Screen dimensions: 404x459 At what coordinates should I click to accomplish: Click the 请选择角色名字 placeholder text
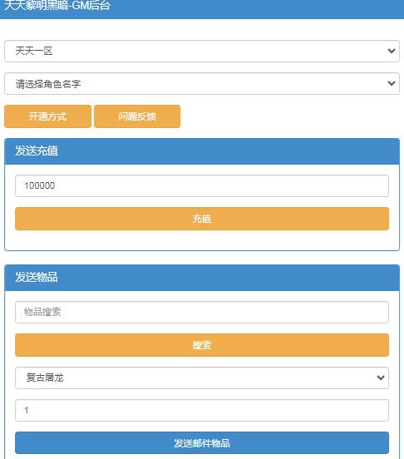click(48, 84)
